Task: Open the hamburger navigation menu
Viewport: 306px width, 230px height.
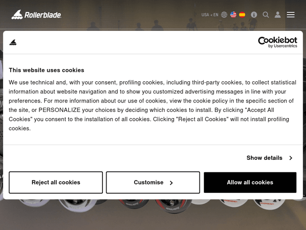Action: (290, 15)
